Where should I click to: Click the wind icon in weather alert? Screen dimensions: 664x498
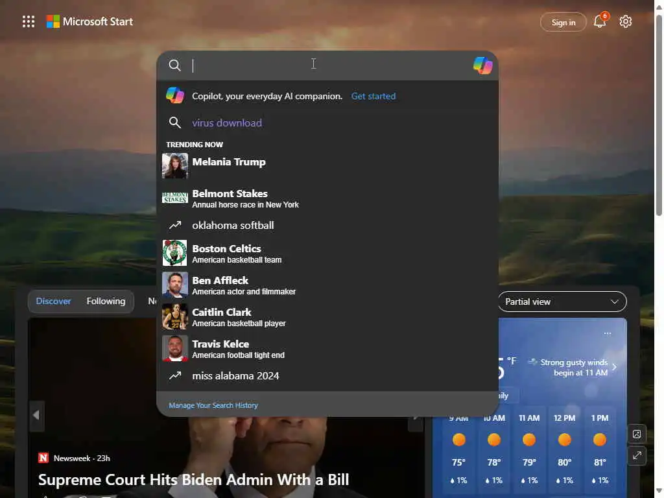532,362
